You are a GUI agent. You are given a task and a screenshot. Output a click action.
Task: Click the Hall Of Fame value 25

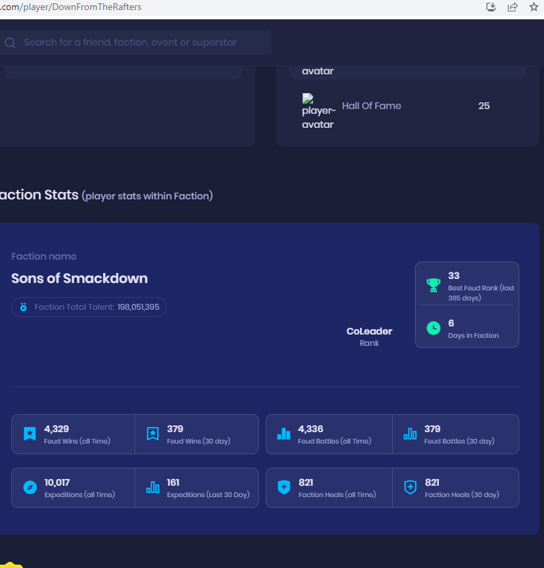point(484,106)
